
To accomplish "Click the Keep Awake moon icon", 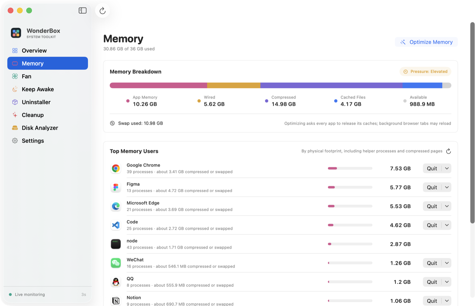I will click(x=15, y=89).
